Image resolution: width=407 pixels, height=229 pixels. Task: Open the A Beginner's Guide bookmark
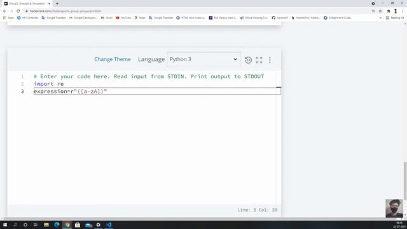point(338,18)
